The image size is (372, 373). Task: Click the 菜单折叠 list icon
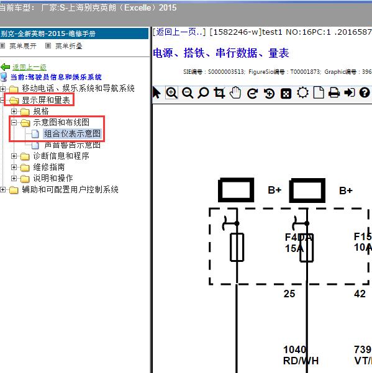point(48,45)
